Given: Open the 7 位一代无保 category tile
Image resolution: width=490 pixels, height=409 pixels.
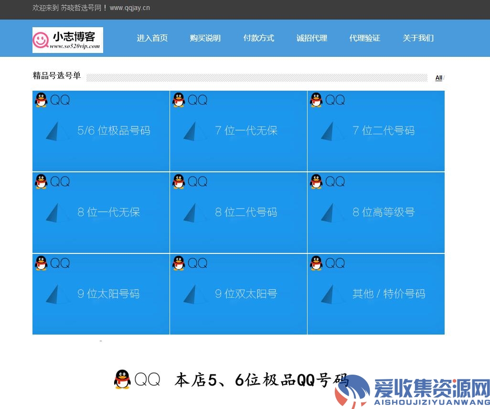Looking at the screenshot, I should pos(238,131).
